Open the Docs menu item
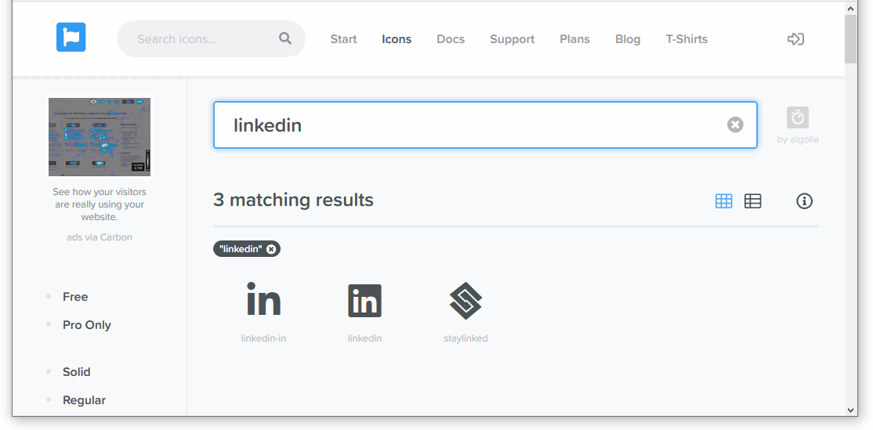Viewport: 873px width, 430px height. pyautogui.click(x=451, y=39)
